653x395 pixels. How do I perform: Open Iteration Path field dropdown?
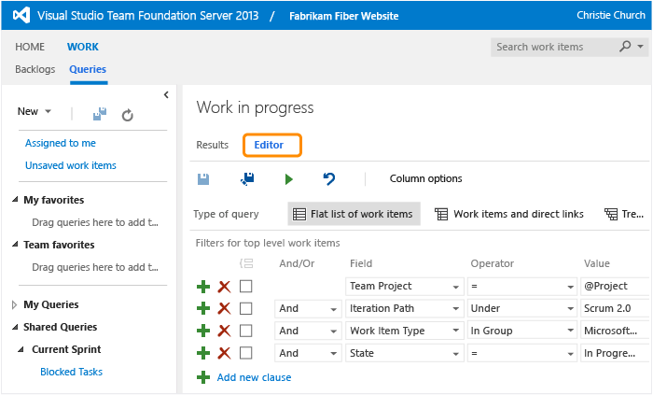[455, 309]
